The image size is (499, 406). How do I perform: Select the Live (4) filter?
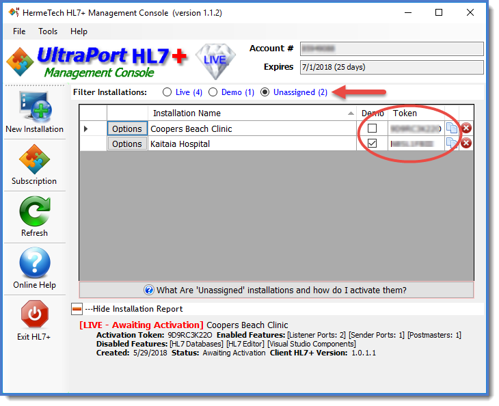click(x=183, y=92)
